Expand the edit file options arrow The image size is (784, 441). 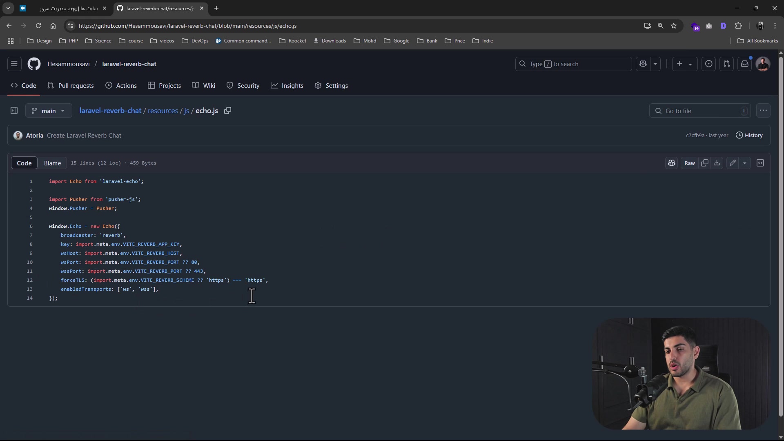(x=744, y=163)
